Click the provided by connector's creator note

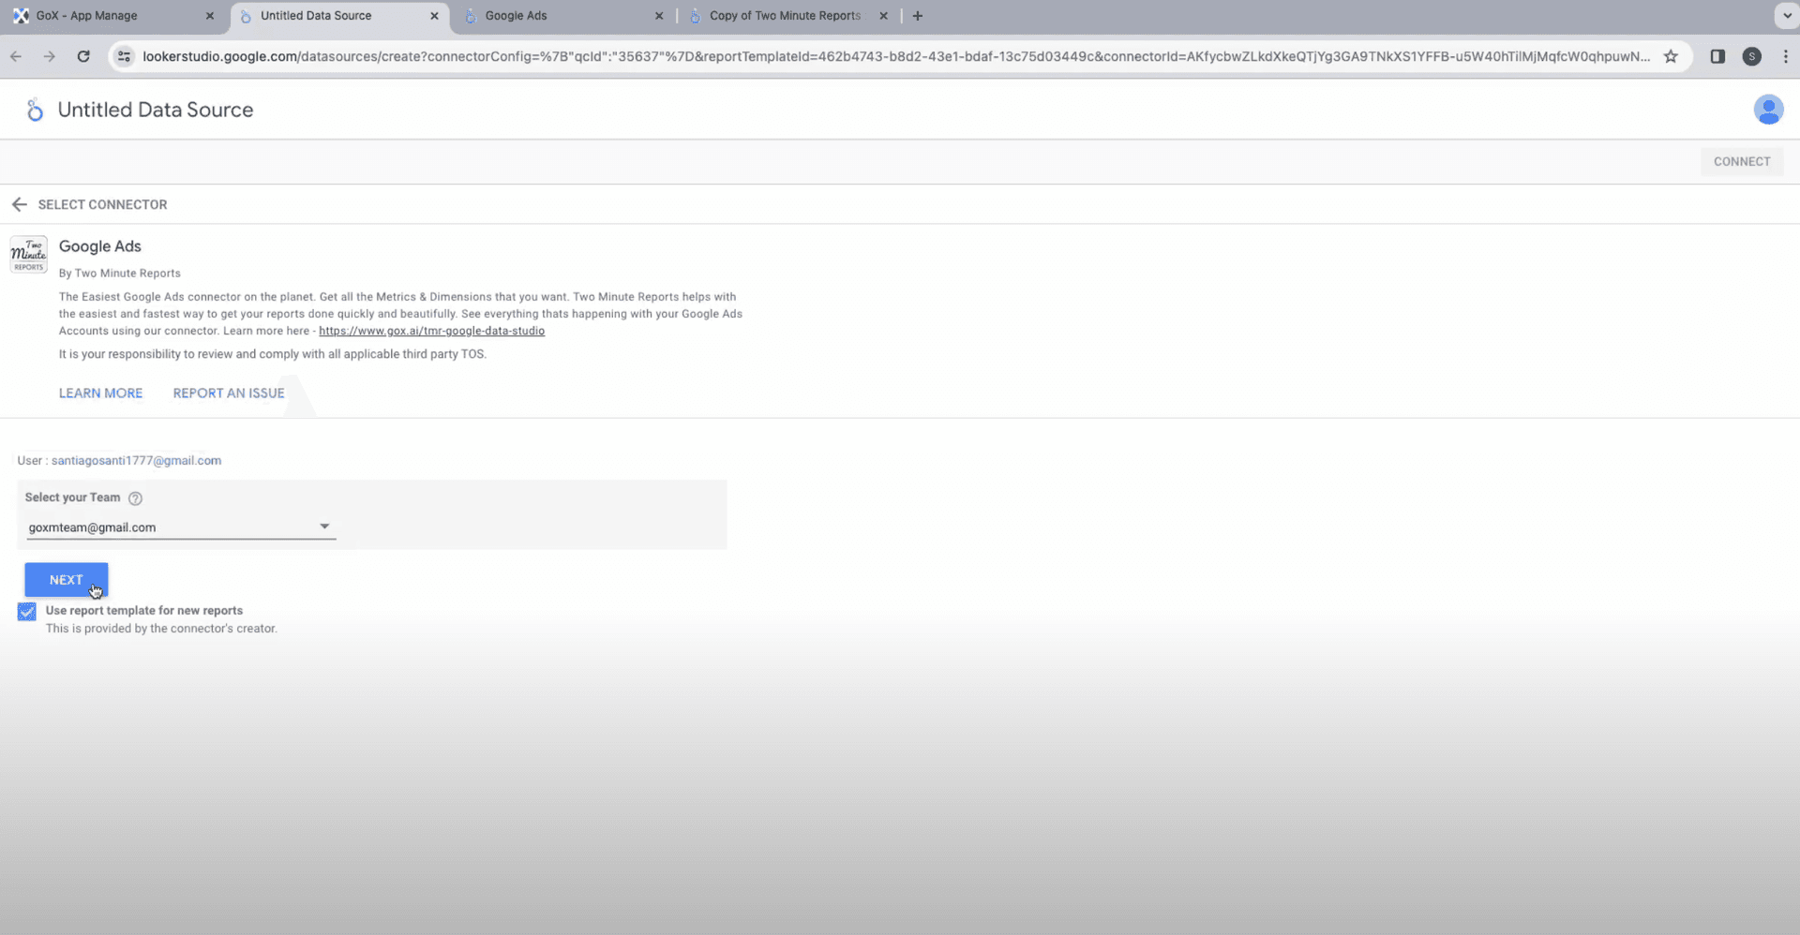[161, 629]
